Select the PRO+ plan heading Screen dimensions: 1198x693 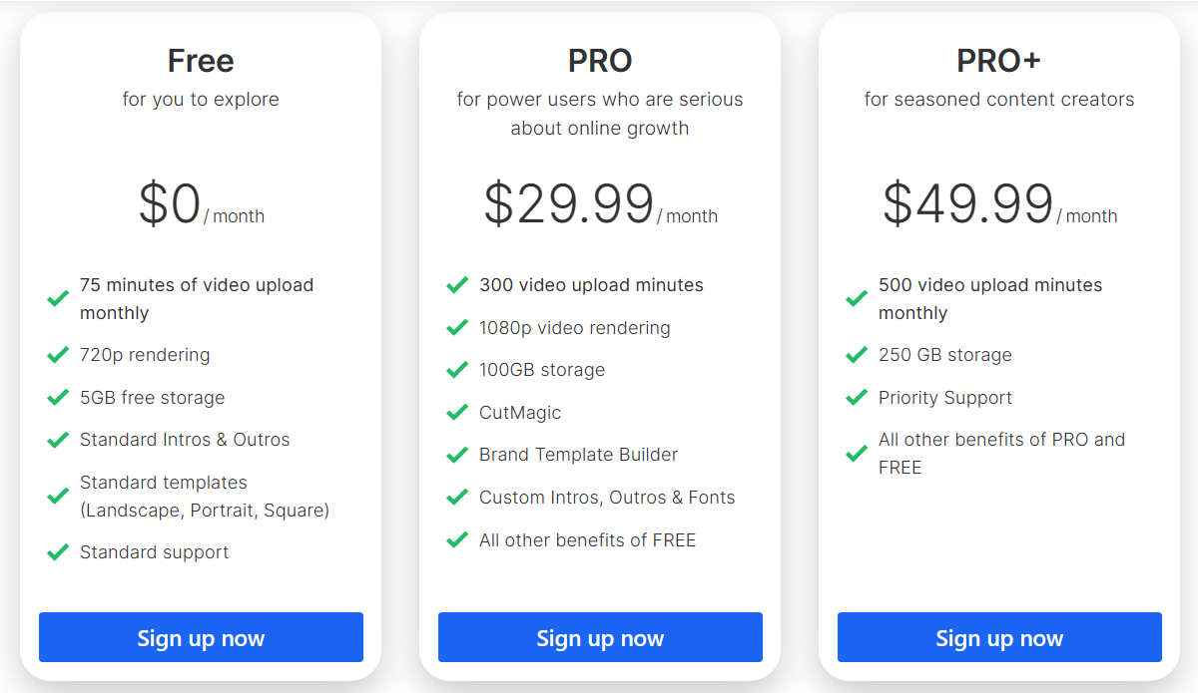999,61
